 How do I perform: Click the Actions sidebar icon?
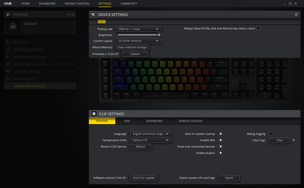click(8, 42)
